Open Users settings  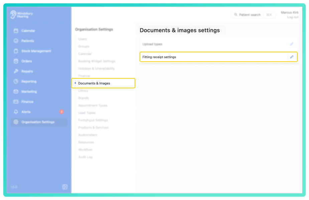tap(83, 39)
